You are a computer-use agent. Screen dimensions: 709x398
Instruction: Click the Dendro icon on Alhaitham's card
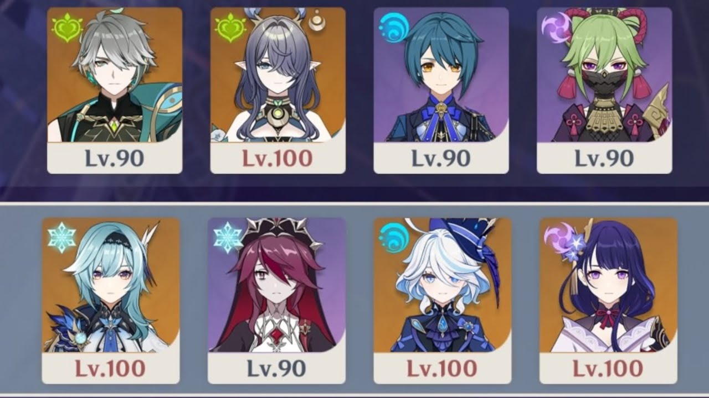67,28
